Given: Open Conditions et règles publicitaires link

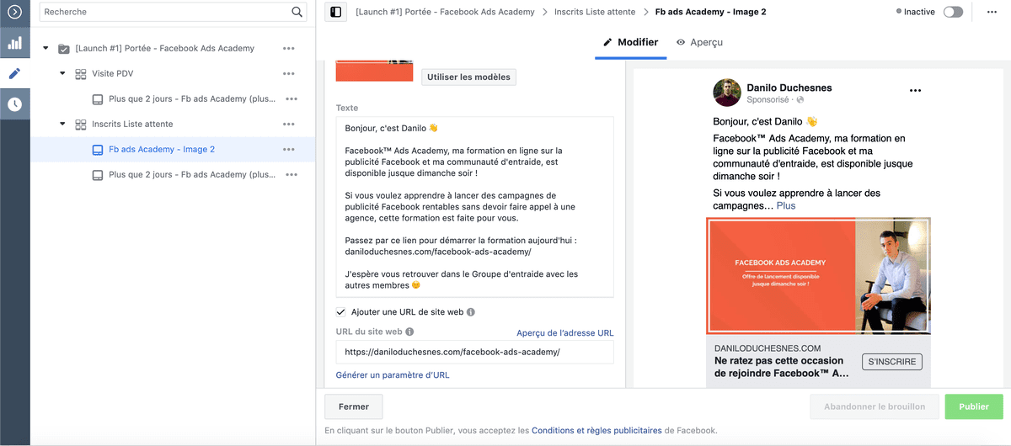Looking at the screenshot, I should click(596, 430).
